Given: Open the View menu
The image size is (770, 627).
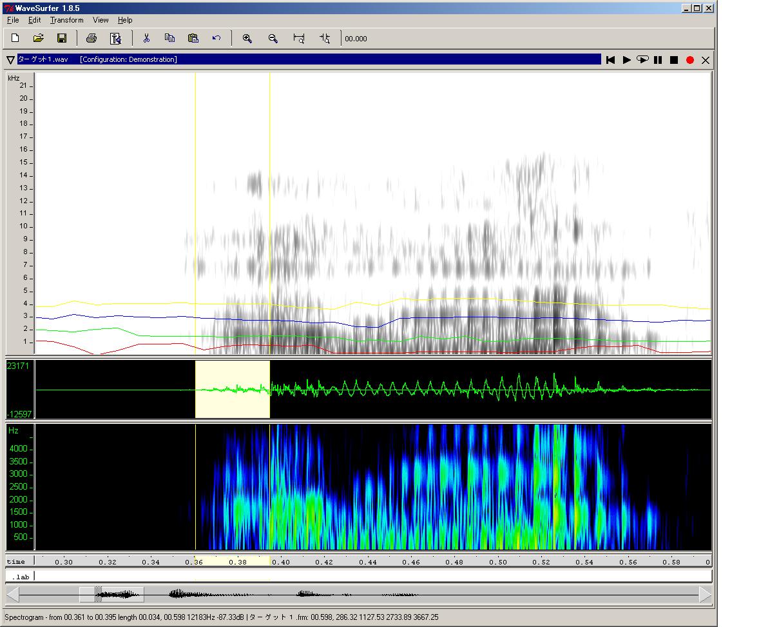Looking at the screenshot, I should [101, 20].
